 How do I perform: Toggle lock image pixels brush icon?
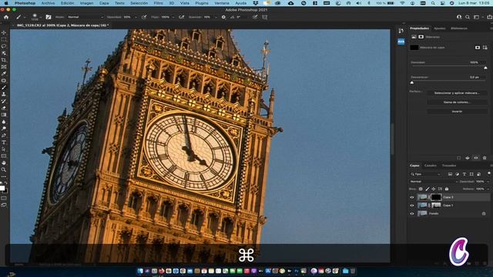(x=428, y=189)
